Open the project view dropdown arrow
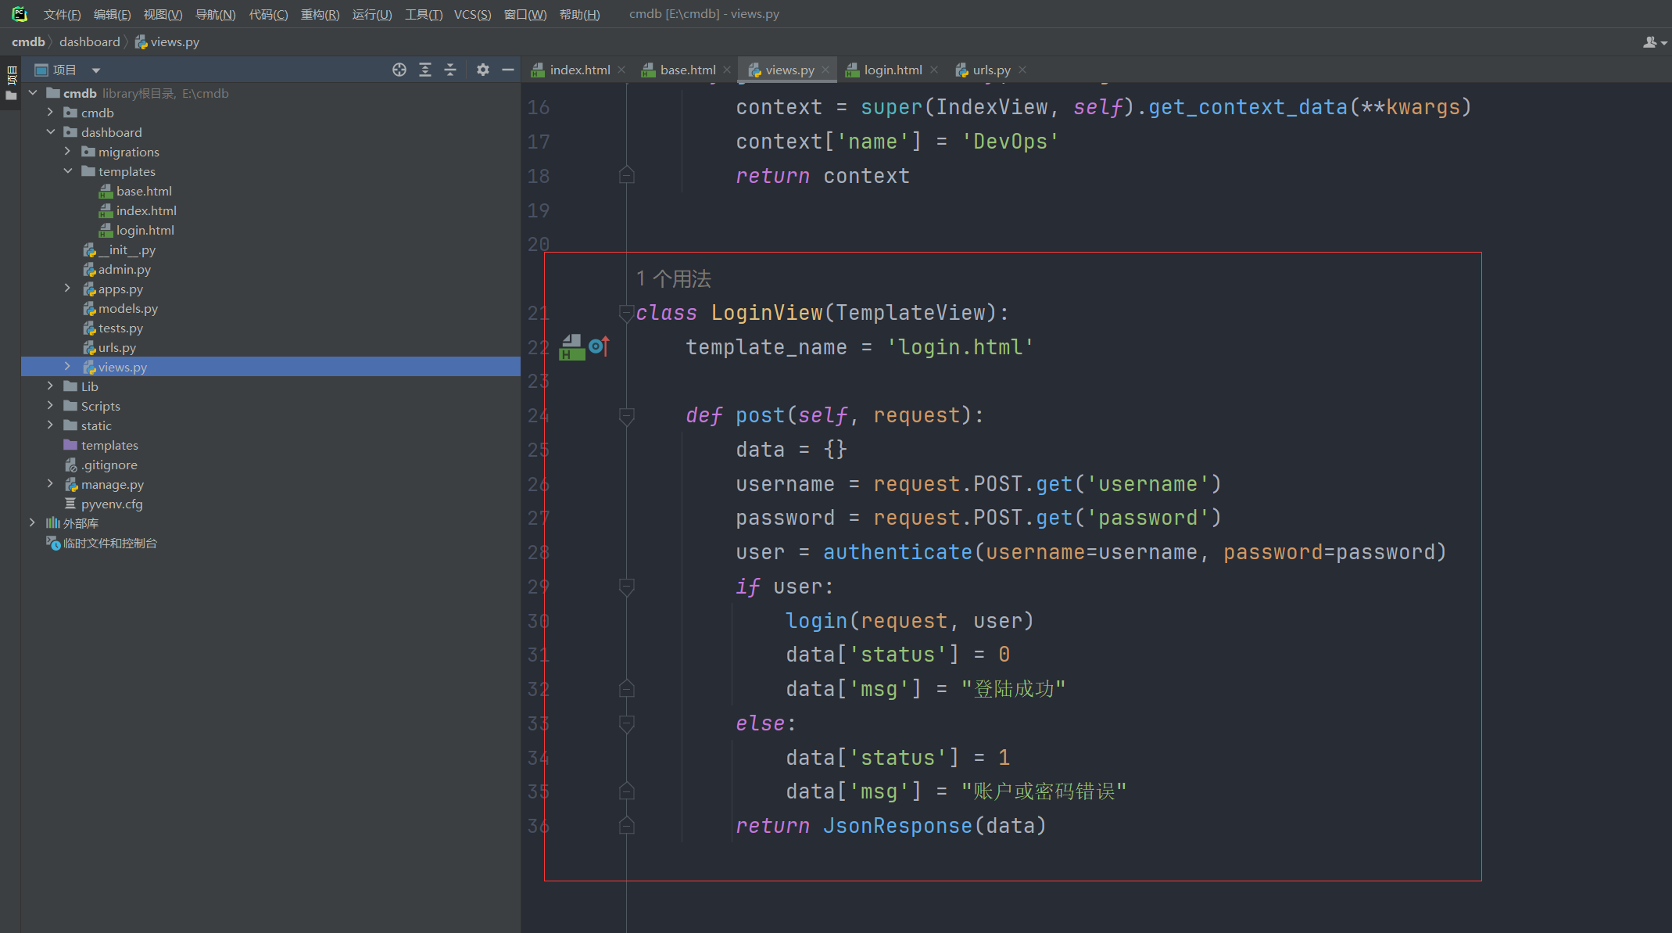The height and width of the screenshot is (933, 1672). [96, 70]
